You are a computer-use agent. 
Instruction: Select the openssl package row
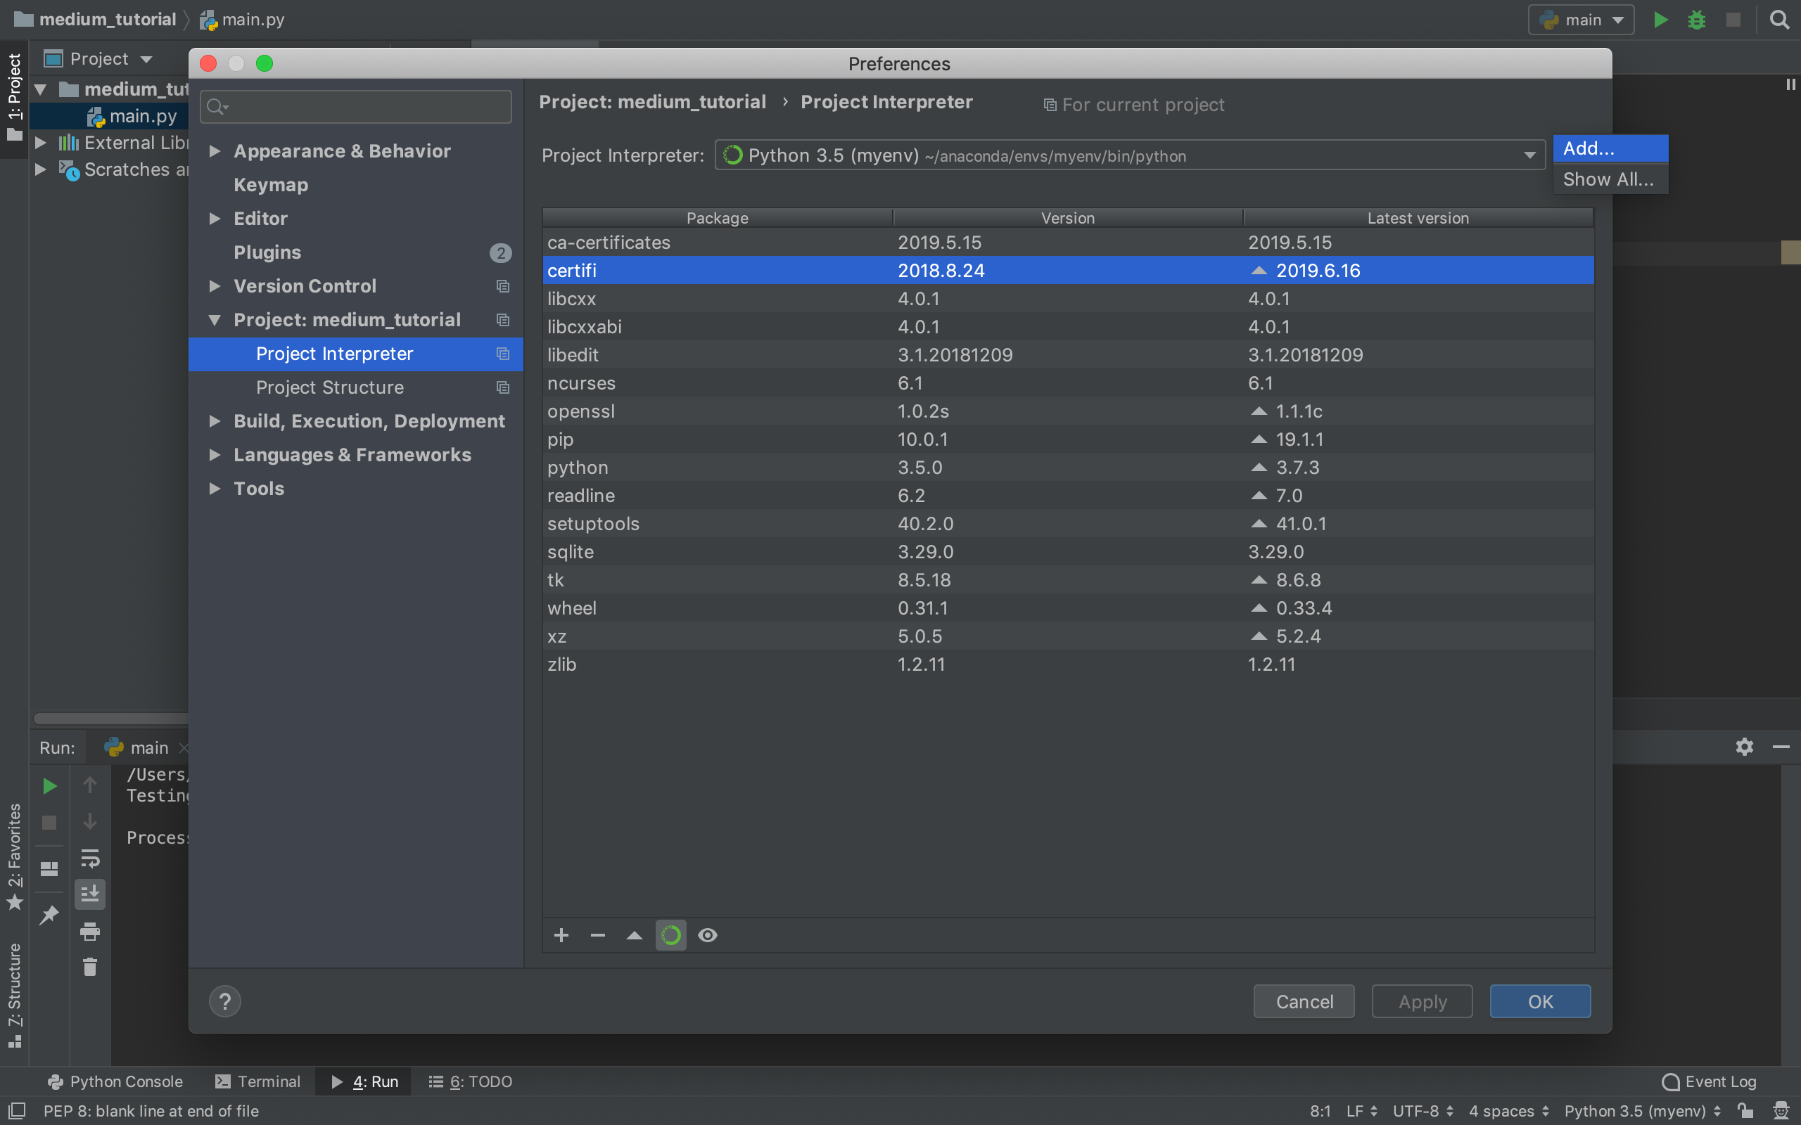[x=1068, y=411]
